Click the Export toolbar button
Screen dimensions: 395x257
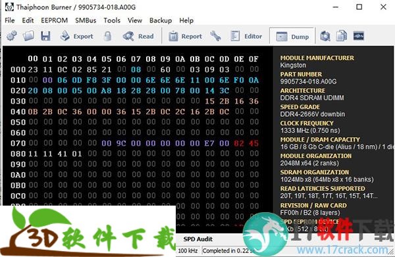(x=76, y=36)
